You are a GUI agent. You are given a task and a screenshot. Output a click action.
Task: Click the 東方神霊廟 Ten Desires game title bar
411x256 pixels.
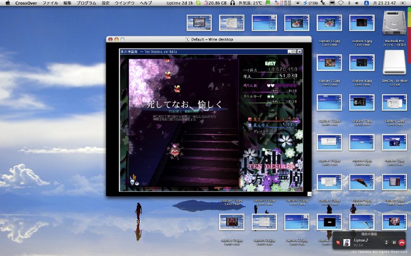click(x=211, y=52)
